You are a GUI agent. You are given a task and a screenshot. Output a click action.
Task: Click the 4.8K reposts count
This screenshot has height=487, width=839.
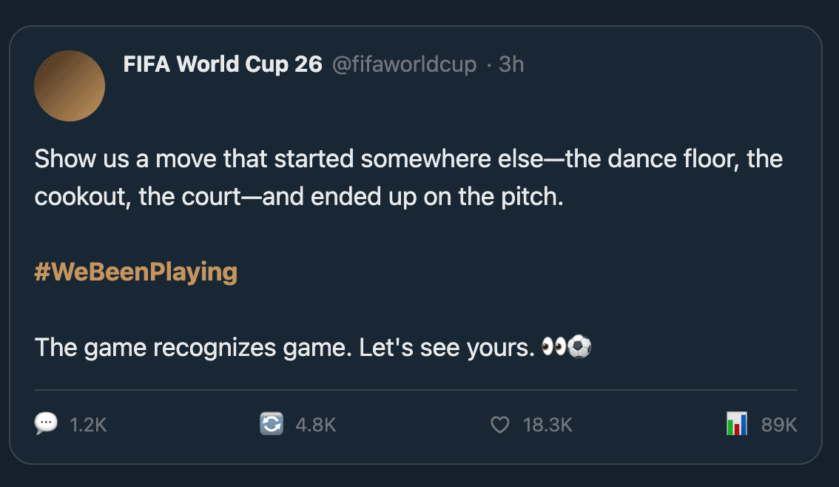point(316,425)
